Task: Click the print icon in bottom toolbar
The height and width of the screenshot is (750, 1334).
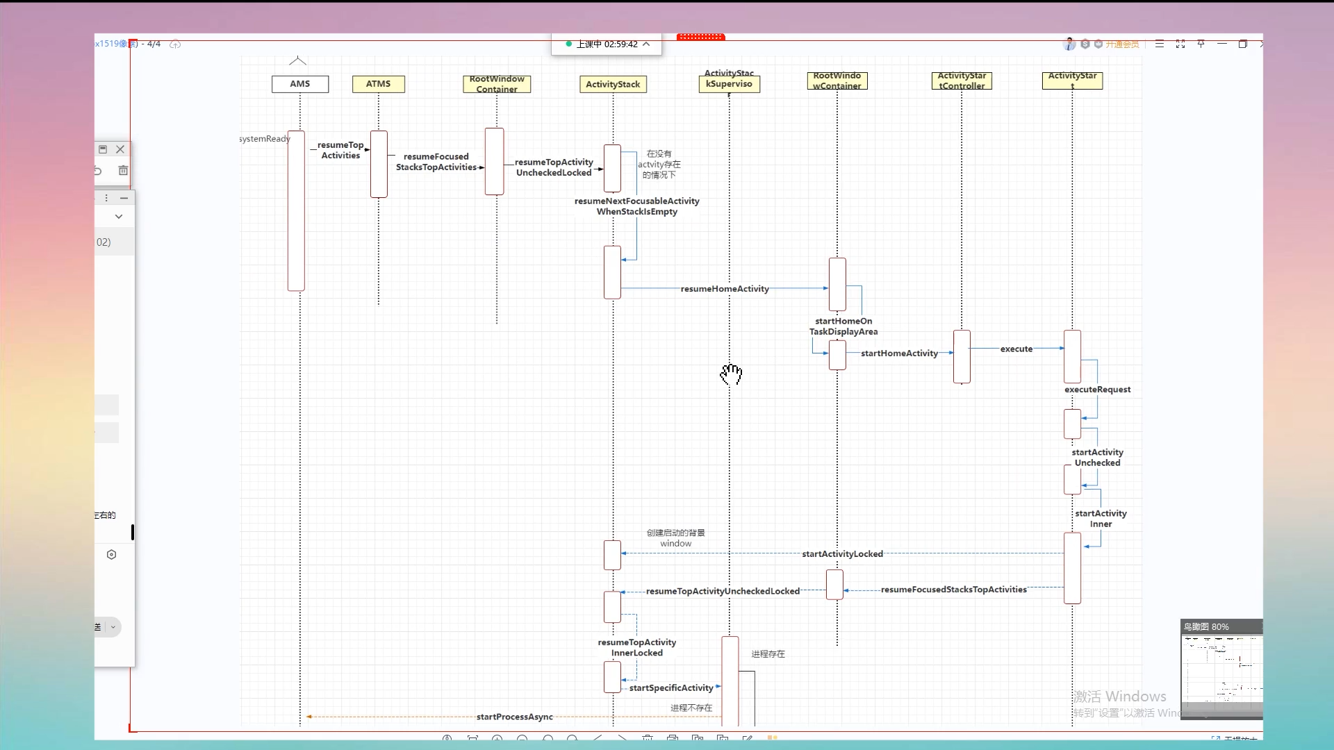Action: [672, 739]
